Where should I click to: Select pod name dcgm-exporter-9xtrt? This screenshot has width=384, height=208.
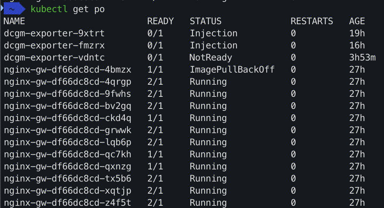(x=54, y=33)
